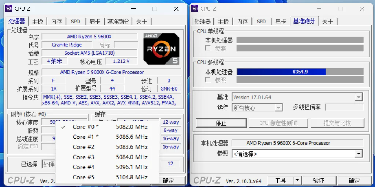Click the 代号 field Granite Ridge
The image size is (375, 187).
[x=67, y=45]
